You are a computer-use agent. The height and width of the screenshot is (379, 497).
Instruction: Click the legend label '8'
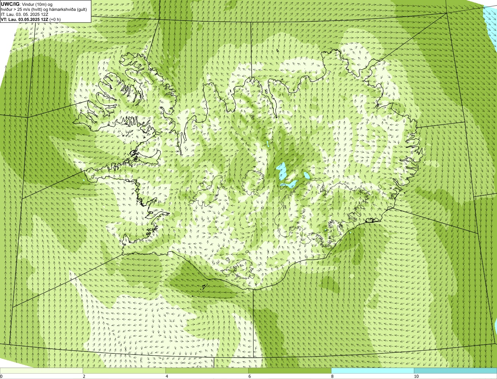click(332, 376)
